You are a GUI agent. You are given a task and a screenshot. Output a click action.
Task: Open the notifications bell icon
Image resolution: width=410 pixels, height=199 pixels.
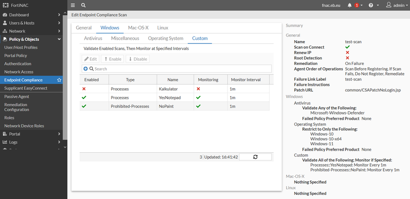[x=350, y=5]
